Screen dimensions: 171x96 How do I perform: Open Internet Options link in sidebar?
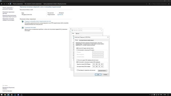(x=7, y=91)
